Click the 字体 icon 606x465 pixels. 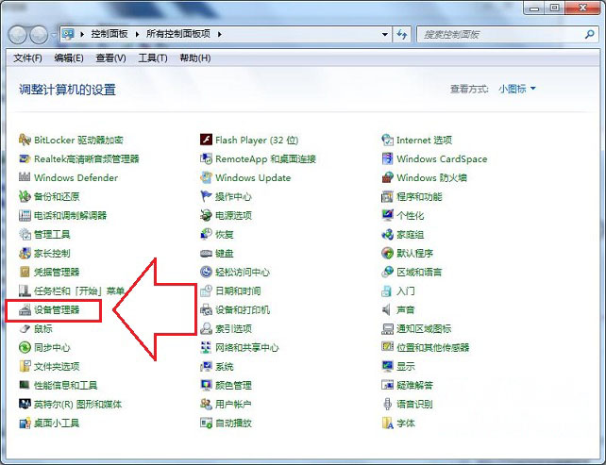[x=387, y=423]
